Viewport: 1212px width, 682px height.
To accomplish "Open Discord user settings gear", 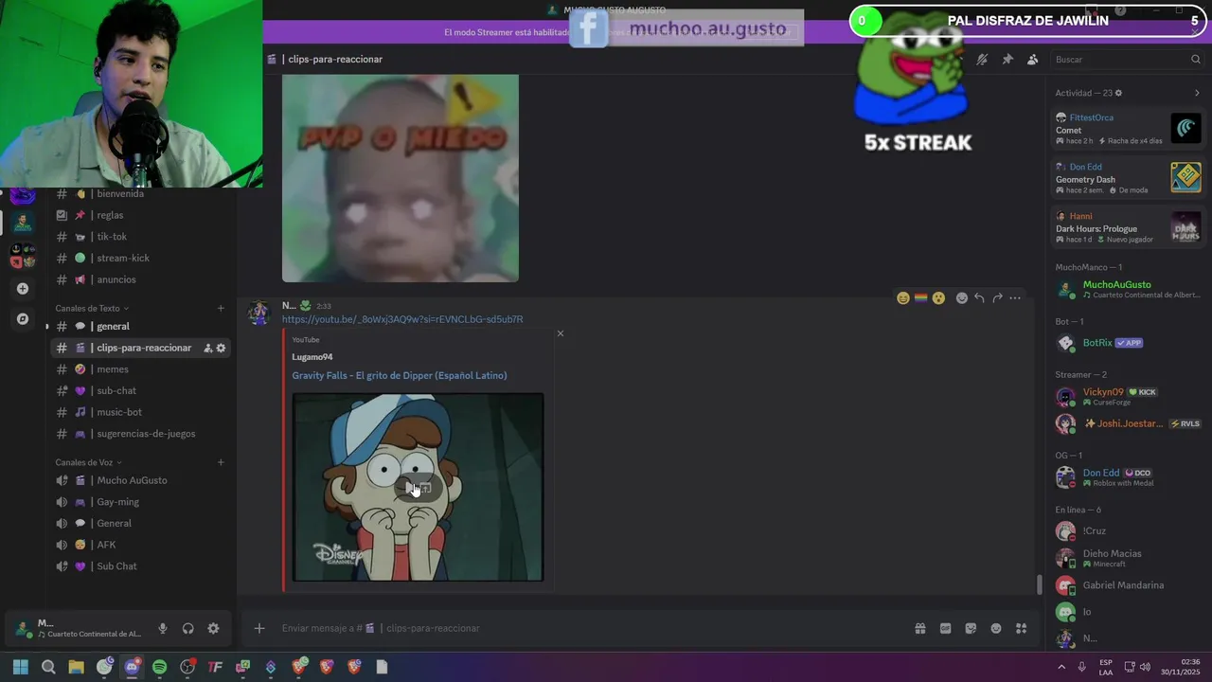I will point(213,628).
